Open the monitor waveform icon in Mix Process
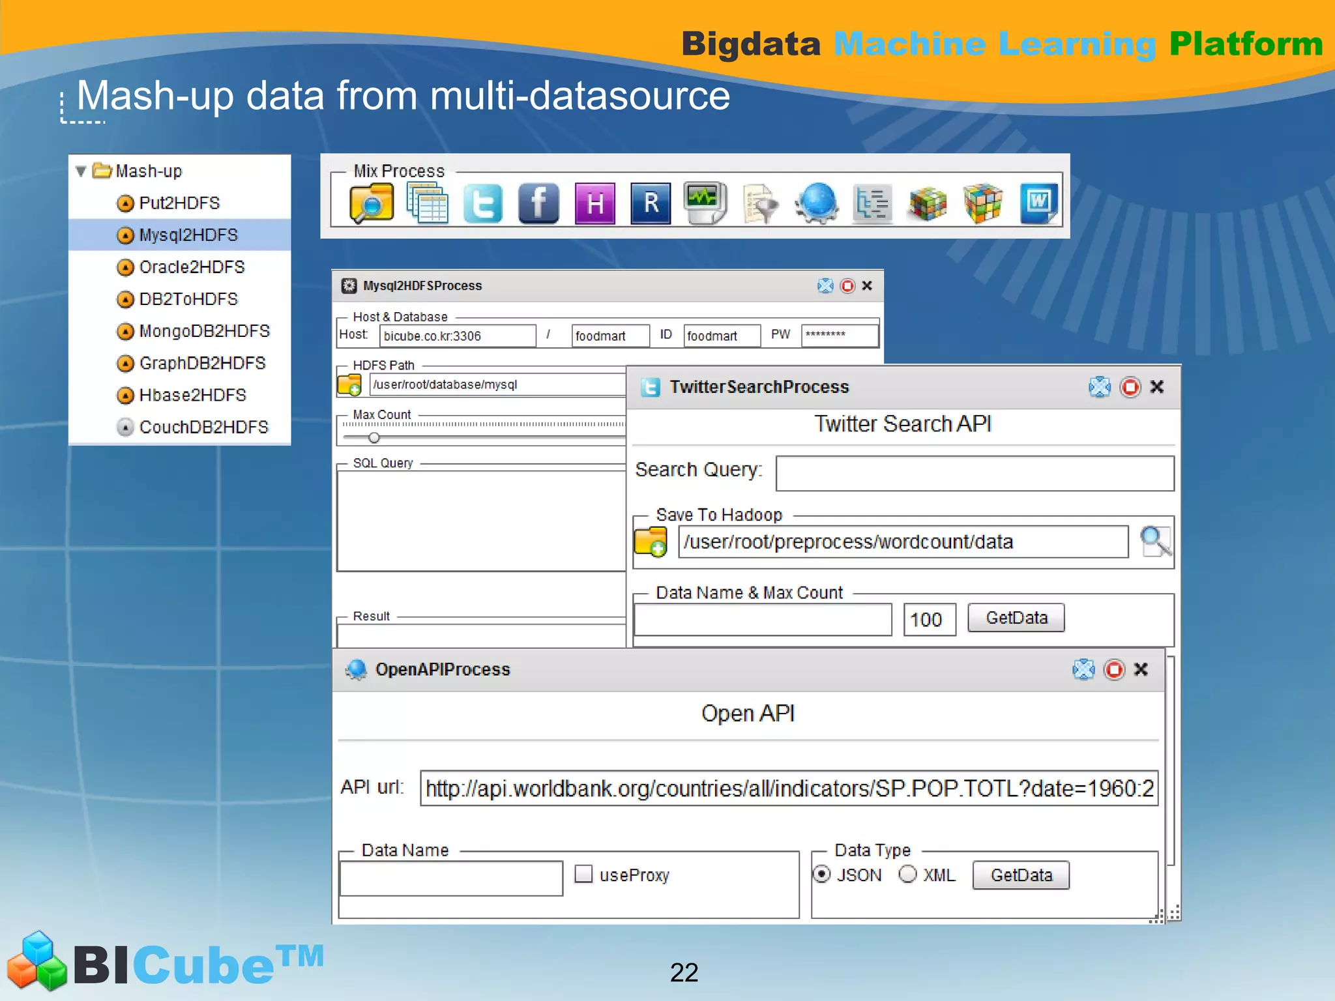This screenshot has height=1001, width=1335. point(705,203)
